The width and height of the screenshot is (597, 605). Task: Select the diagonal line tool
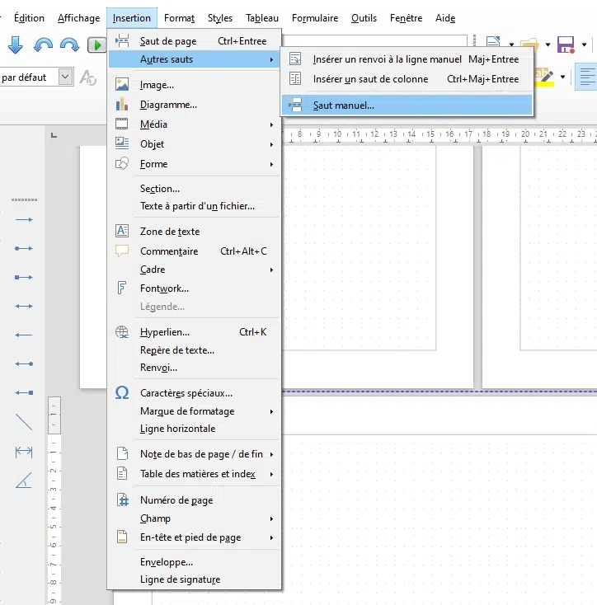click(x=24, y=422)
